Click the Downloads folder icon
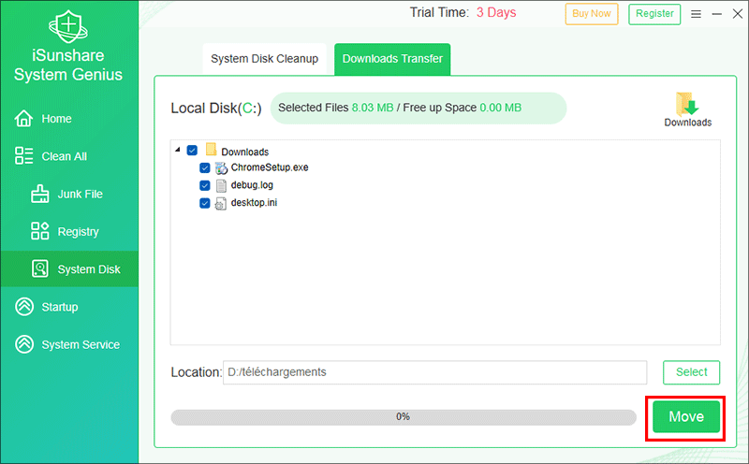The height and width of the screenshot is (464, 749). [687, 105]
